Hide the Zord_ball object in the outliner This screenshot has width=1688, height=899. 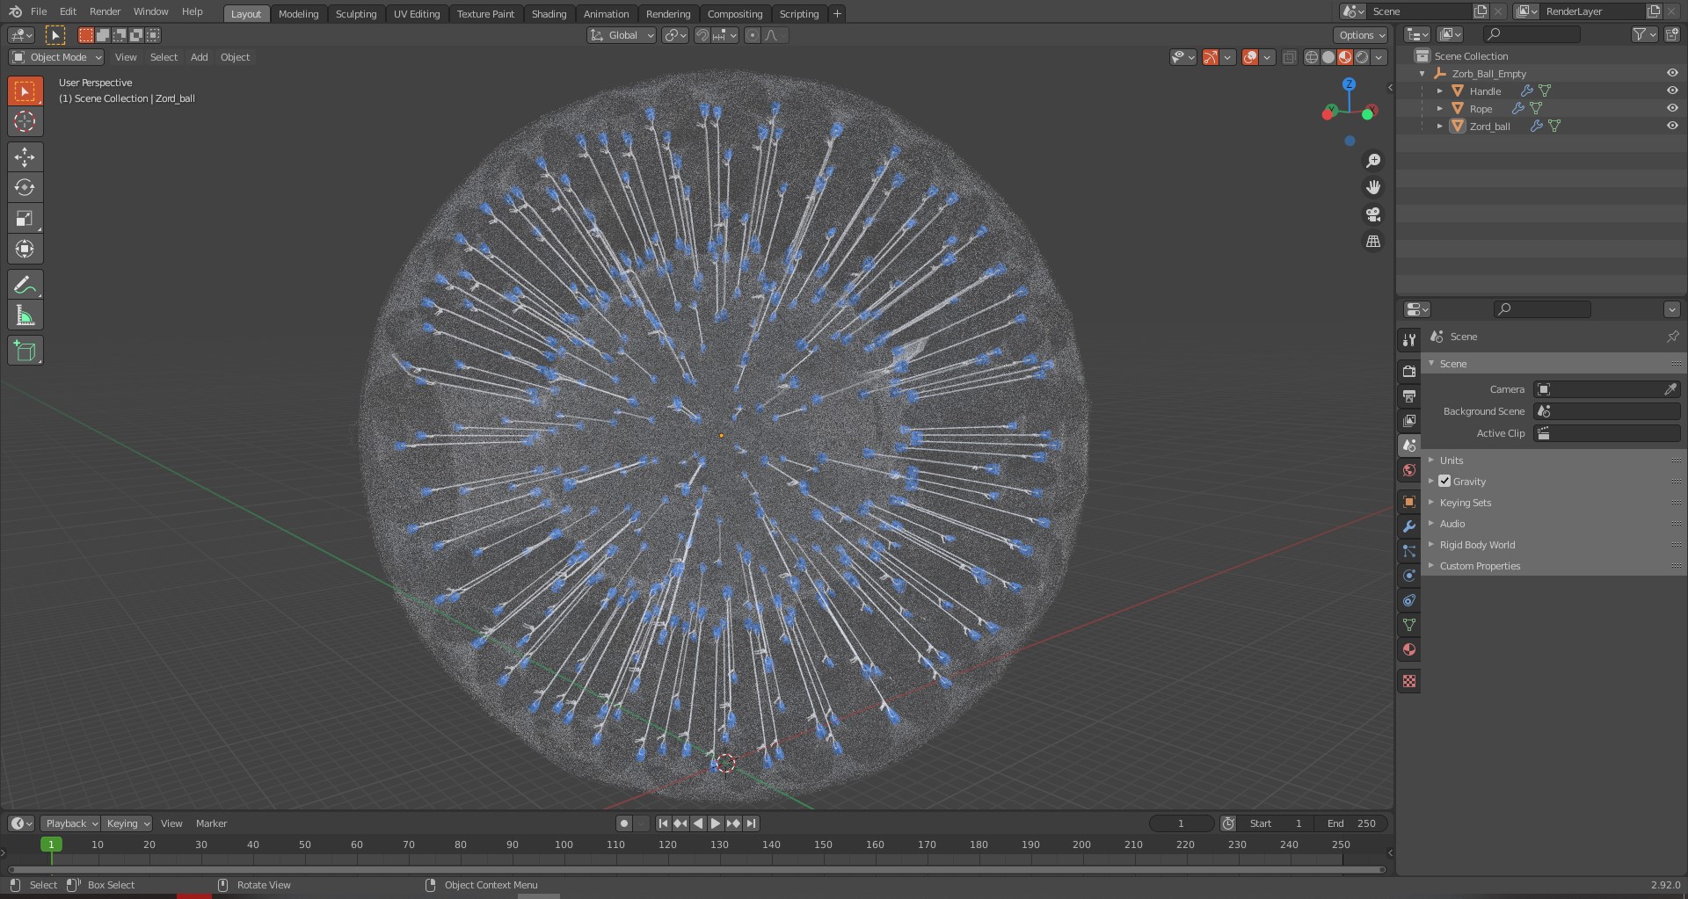point(1672,126)
